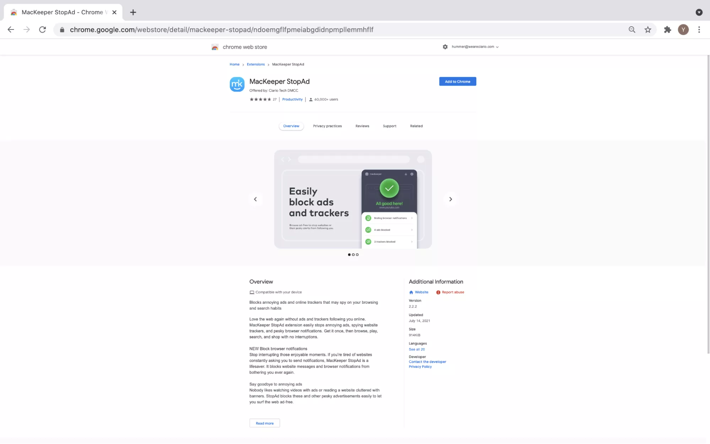The image size is (710, 444).
Task: Open web store settings gear
Action: [x=445, y=47]
